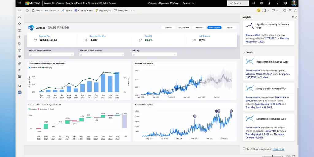Image resolution: width=314 pixels, height=157 pixels.
Task: Open the user profile picture
Action: click(294, 3)
